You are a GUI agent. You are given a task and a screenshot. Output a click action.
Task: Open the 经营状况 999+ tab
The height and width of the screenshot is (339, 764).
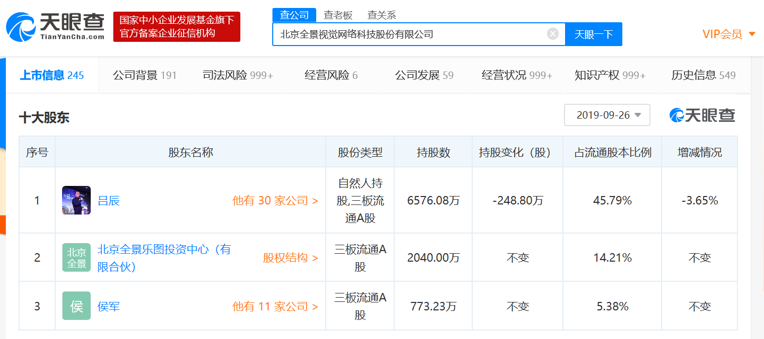click(517, 75)
